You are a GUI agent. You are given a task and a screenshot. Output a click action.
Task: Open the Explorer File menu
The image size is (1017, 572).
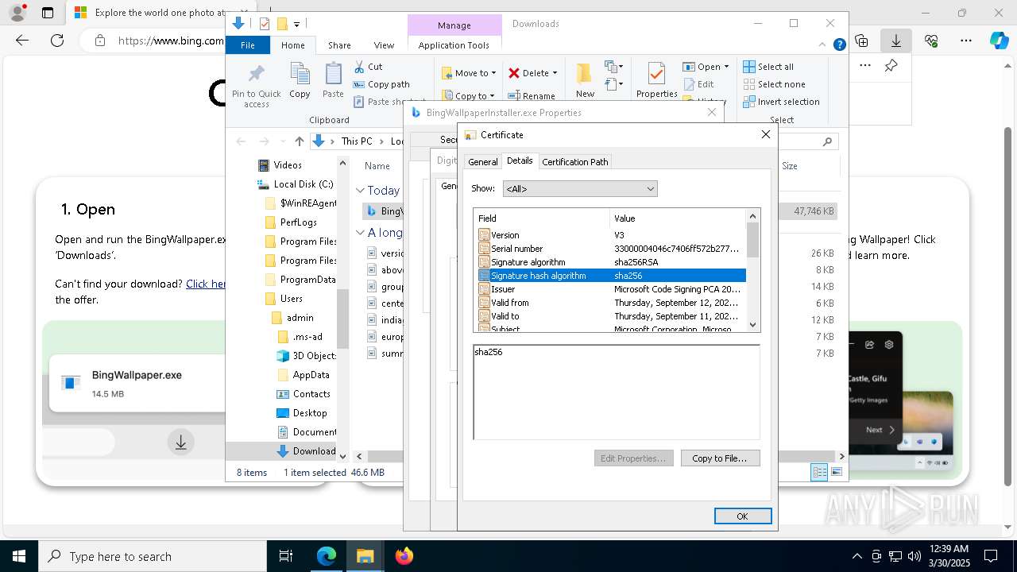pyautogui.click(x=248, y=45)
